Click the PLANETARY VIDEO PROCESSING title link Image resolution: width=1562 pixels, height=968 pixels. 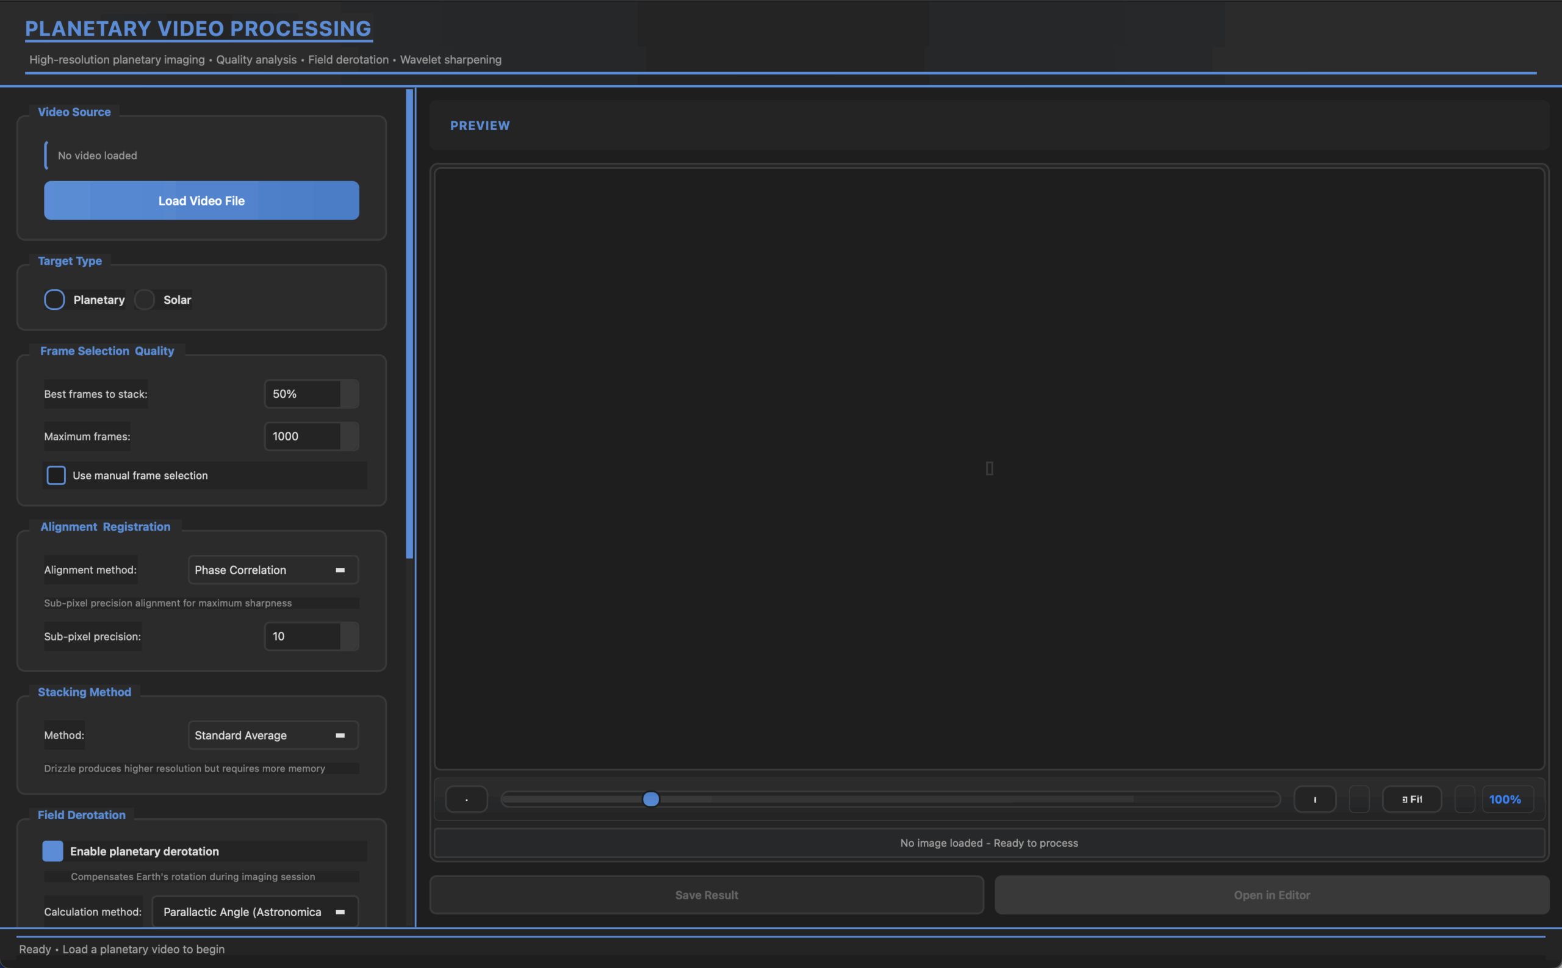point(198,28)
